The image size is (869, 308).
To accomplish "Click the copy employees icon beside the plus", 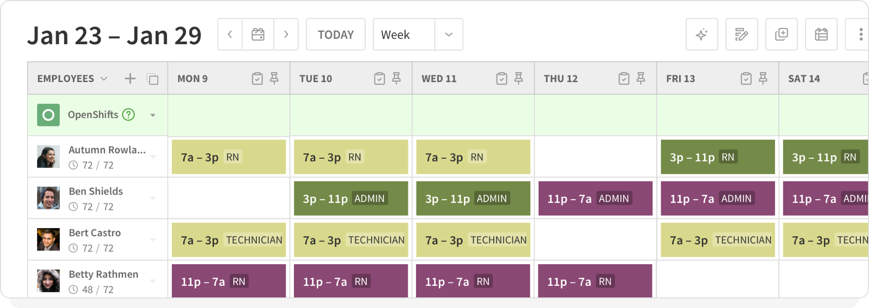I will click(x=152, y=78).
